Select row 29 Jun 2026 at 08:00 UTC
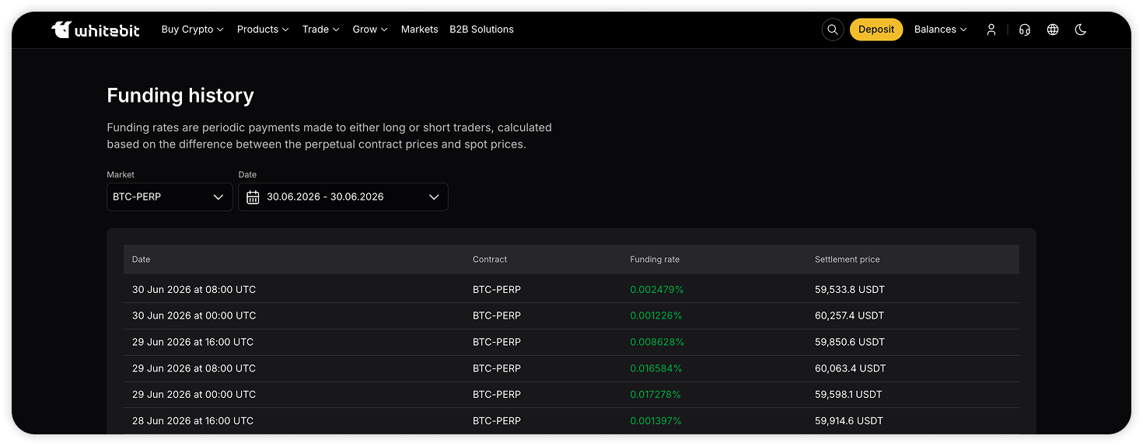The width and height of the screenshot is (1143, 446). [x=571, y=368]
